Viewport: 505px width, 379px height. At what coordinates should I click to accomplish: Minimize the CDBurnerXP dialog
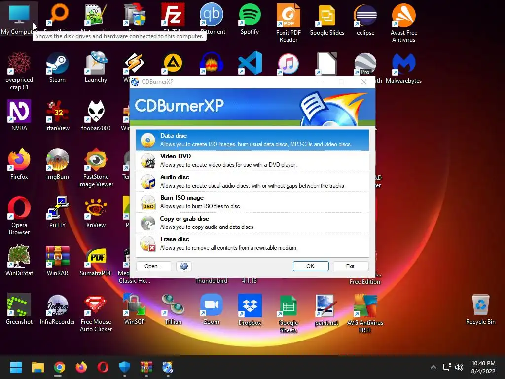pyautogui.click(x=319, y=82)
